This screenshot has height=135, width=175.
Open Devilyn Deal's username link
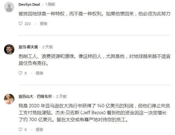click(x=29, y=5)
